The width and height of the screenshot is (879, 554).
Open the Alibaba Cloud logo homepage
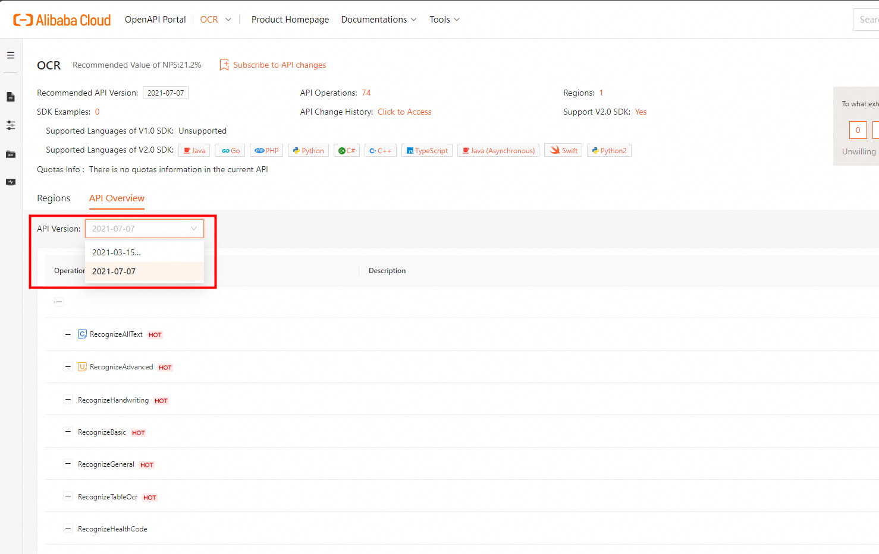[62, 20]
